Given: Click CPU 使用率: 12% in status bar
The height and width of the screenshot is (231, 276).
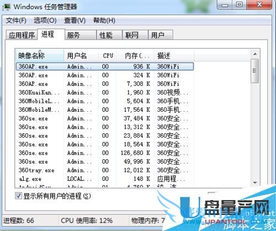Looking at the screenshot, I should [87, 221].
